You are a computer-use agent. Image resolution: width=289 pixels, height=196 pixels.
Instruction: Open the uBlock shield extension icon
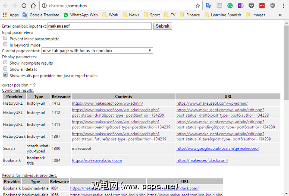273,6
